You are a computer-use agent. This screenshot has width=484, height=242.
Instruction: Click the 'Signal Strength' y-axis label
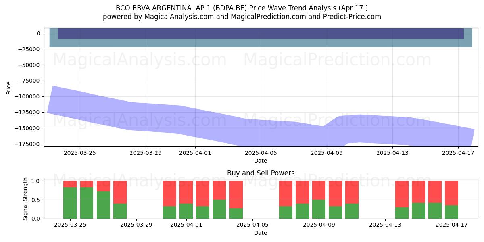point(25,199)
